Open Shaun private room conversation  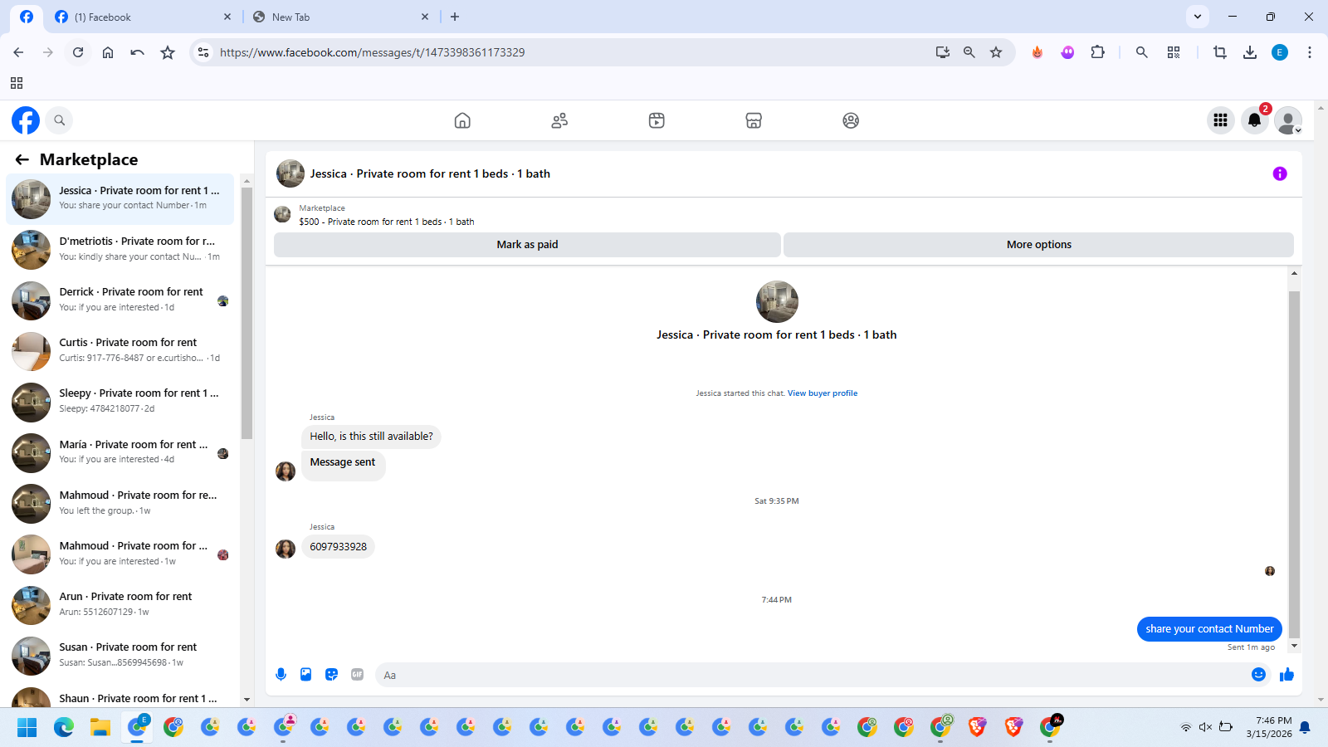tap(120, 697)
